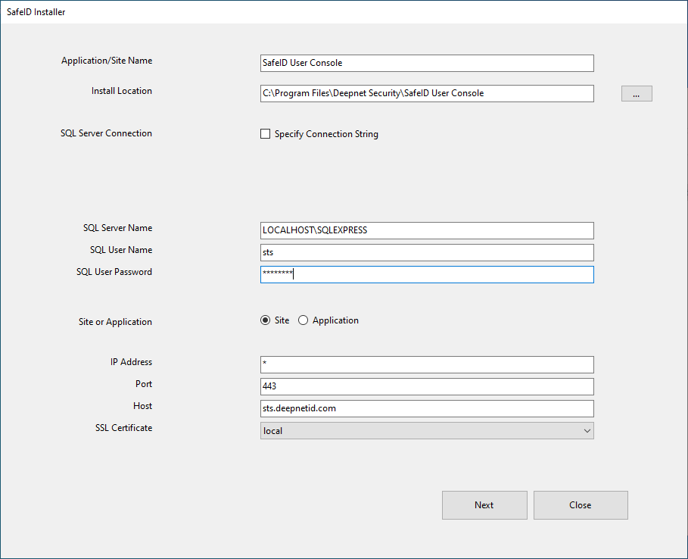Expand SSL Certificate list via arrow
The image size is (688, 559).
[x=587, y=431]
